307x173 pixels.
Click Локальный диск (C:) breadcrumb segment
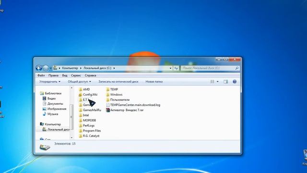[x=97, y=68]
